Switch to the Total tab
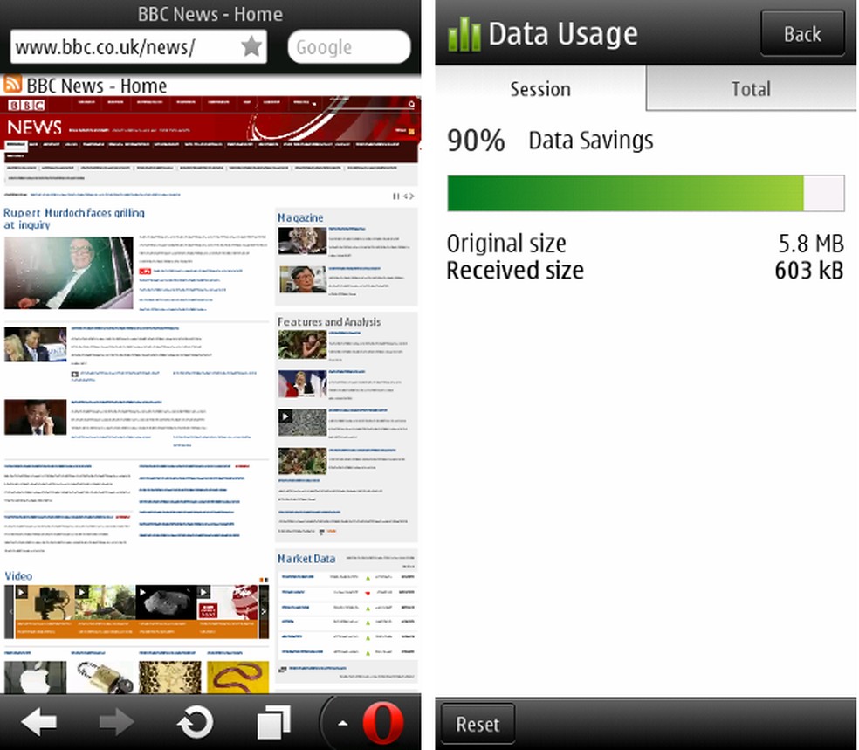This screenshot has height=750, width=859. [750, 88]
